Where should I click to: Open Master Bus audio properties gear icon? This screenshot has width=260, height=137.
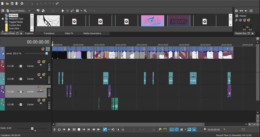pos(236,11)
